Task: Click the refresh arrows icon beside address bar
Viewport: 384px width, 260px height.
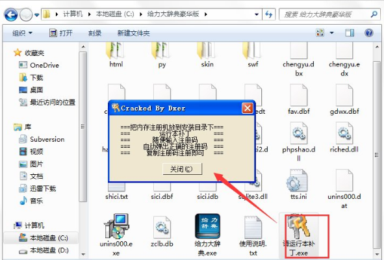Action: tap(268, 14)
